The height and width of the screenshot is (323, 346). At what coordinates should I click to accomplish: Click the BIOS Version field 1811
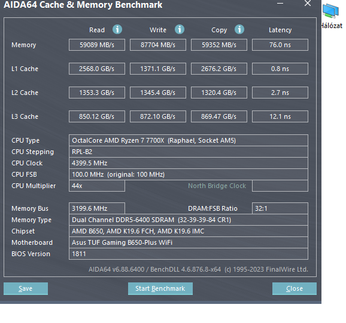click(189, 254)
